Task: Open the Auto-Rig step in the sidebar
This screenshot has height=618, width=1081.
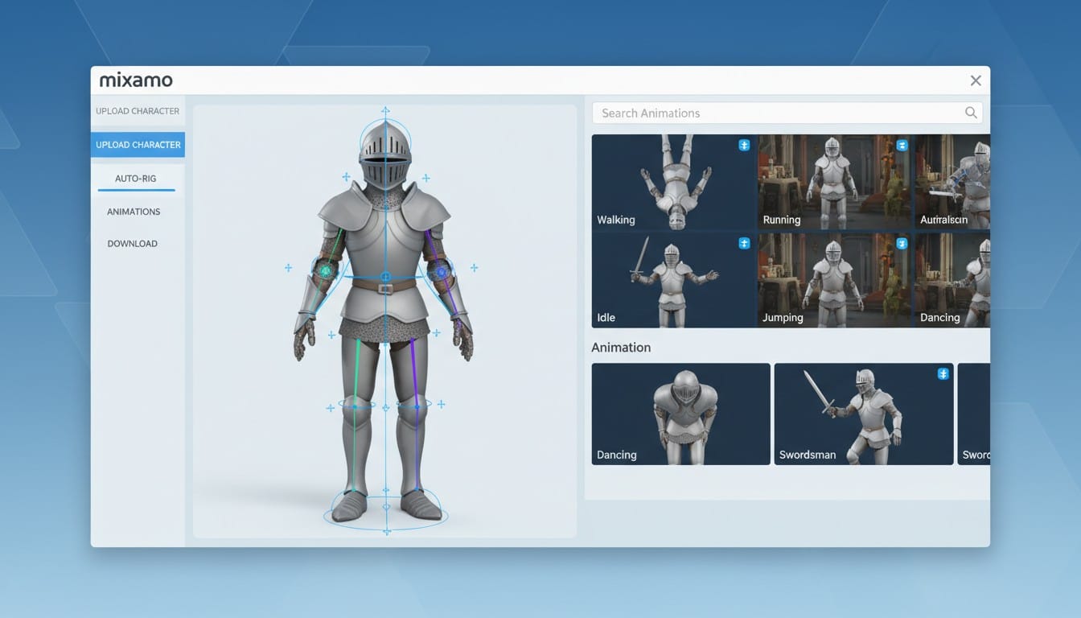Action: click(136, 179)
